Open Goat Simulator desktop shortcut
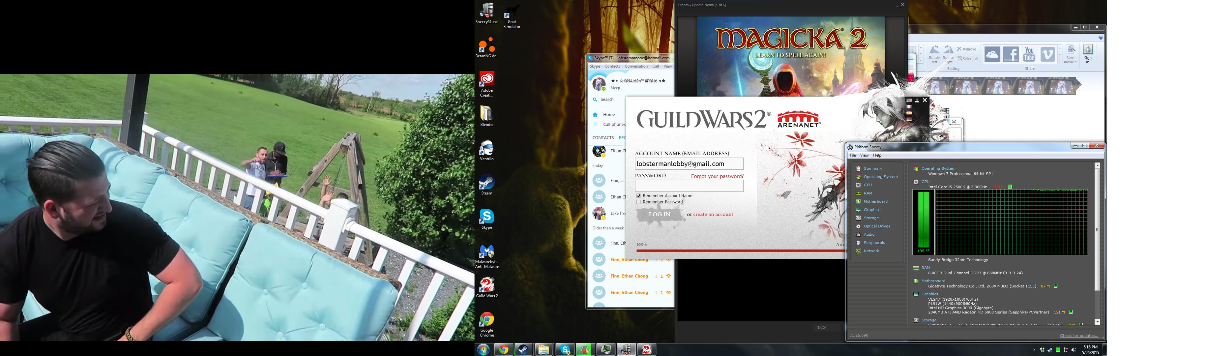Image resolution: width=1206 pixels, height=356 pixels. [512, 16]
